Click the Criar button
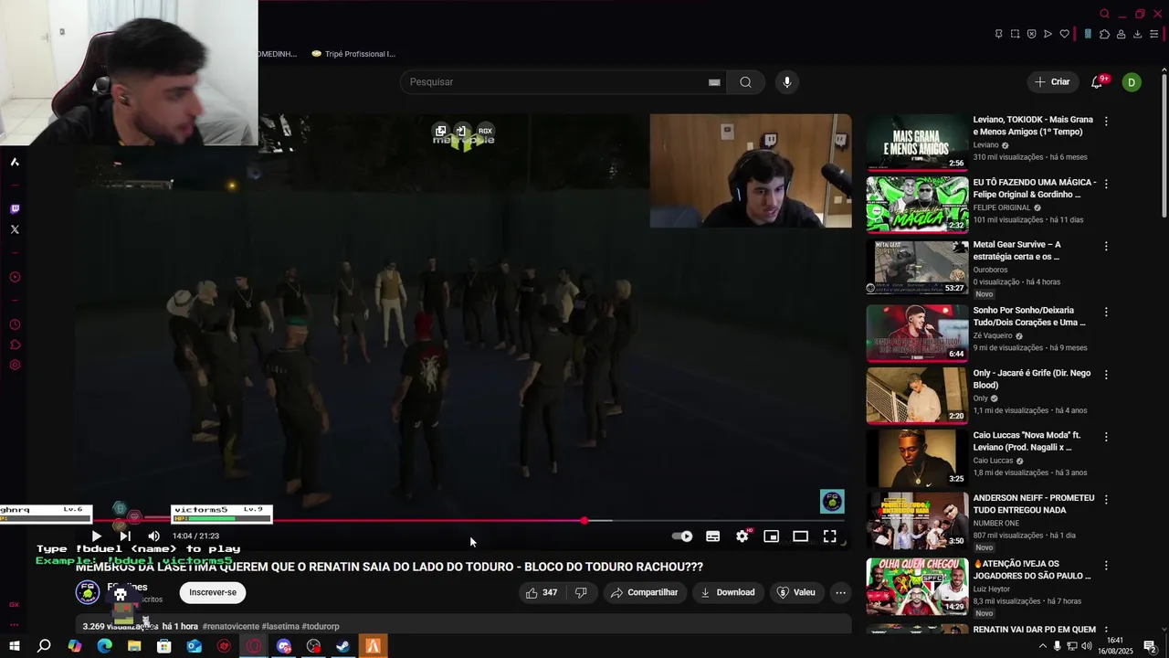The width and height of the screenshot is (1169, 658). click(x=1052, y=82)
